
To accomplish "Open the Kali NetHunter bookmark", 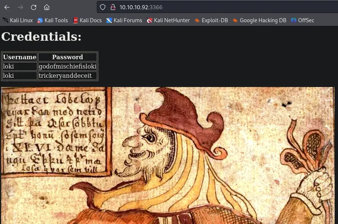I will pyautogui.click(x=168, y=20).
